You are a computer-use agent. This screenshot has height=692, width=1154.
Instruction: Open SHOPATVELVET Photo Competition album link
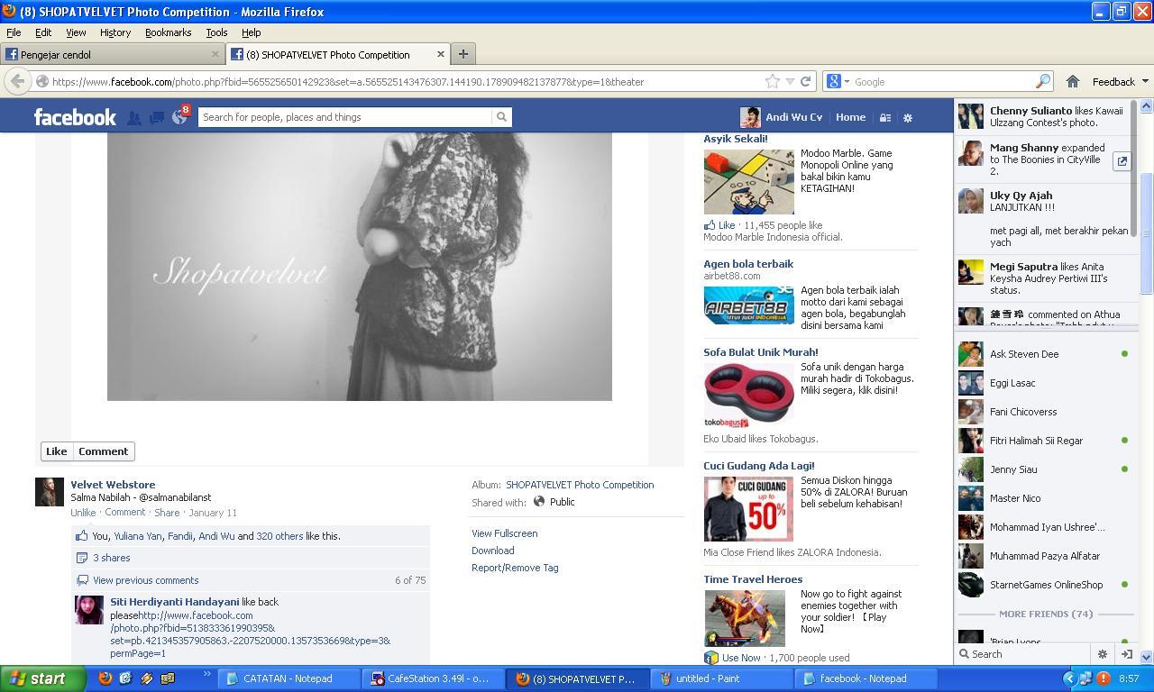[580, 485]
